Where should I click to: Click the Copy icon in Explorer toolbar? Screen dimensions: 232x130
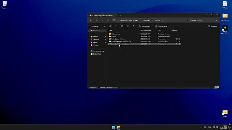point(110,26)
